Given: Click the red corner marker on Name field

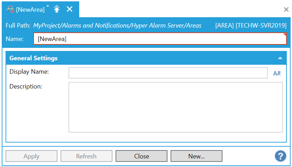Looking at the screenshot, I should 285,35.
